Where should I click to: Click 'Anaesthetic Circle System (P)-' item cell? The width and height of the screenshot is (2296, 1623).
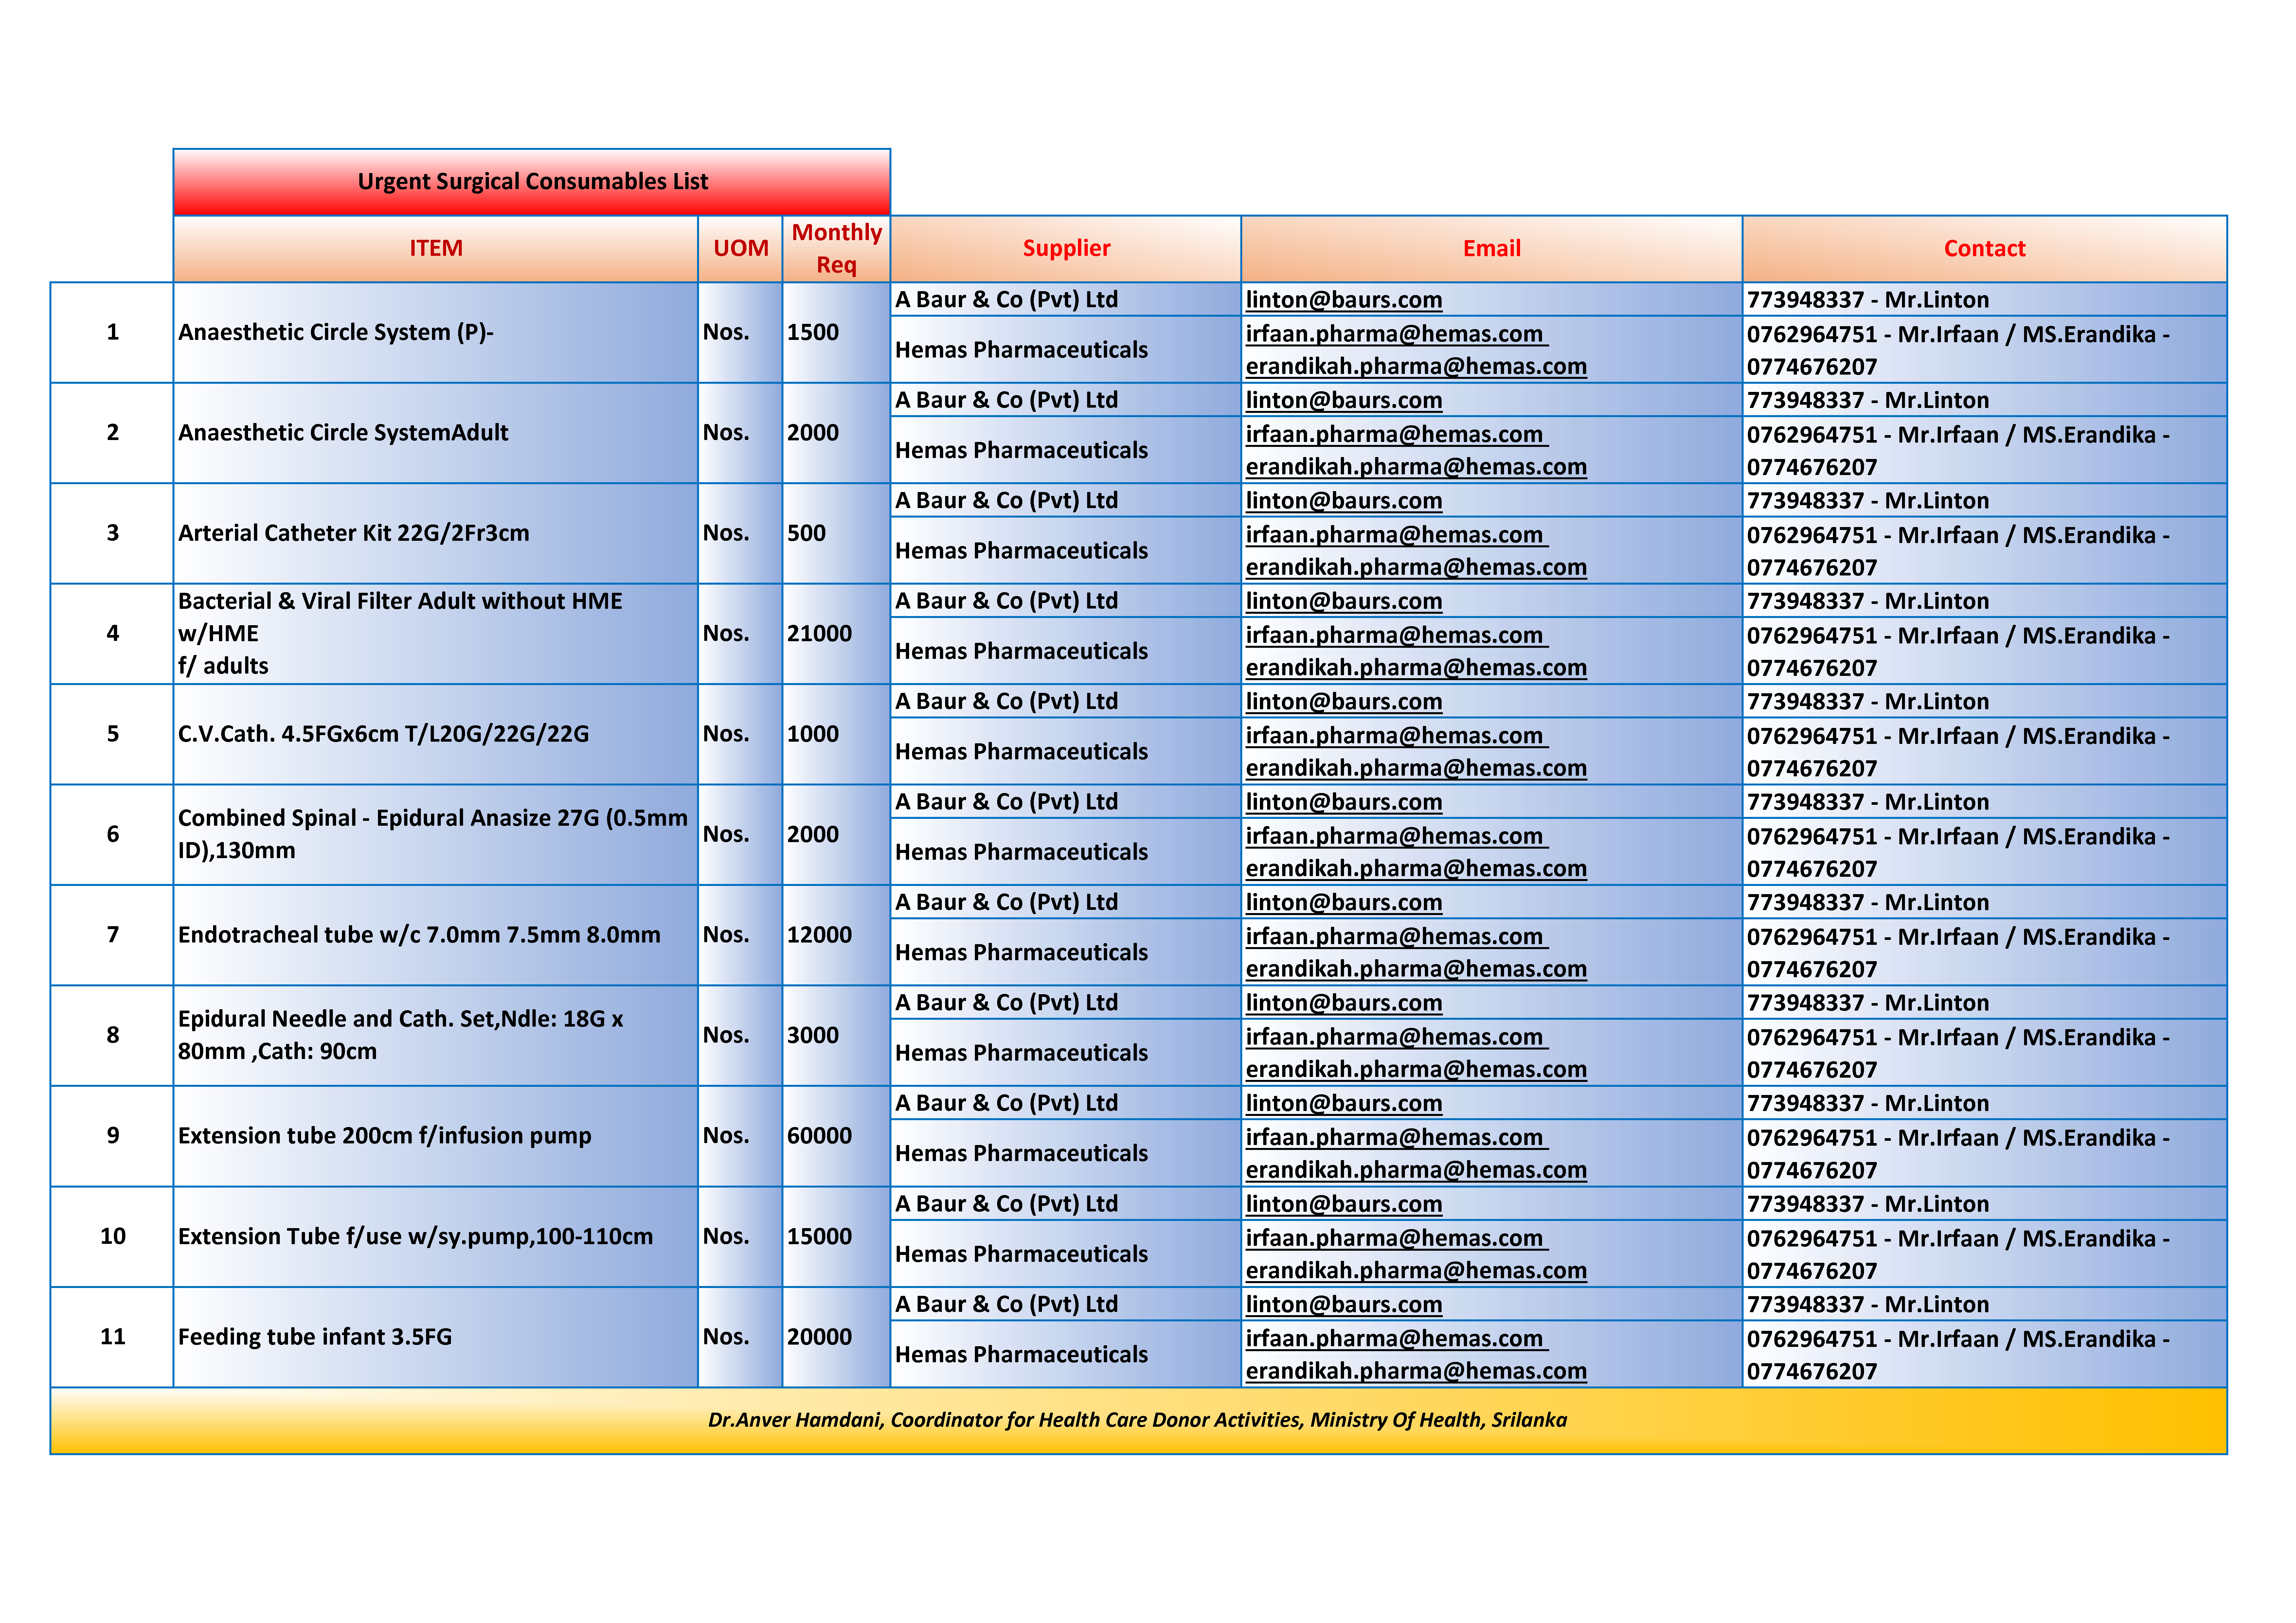436,332
